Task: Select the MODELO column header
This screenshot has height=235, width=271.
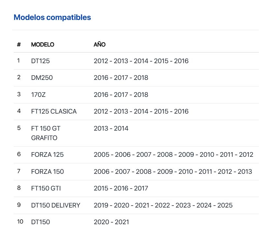Action: 42,45
